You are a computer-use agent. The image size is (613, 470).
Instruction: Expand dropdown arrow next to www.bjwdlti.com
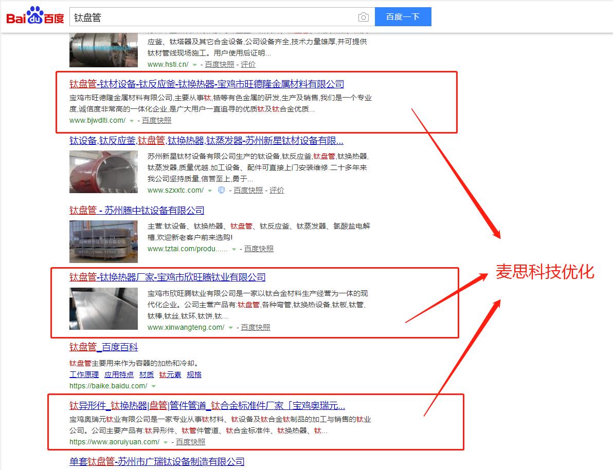click(x=132, y=121)
